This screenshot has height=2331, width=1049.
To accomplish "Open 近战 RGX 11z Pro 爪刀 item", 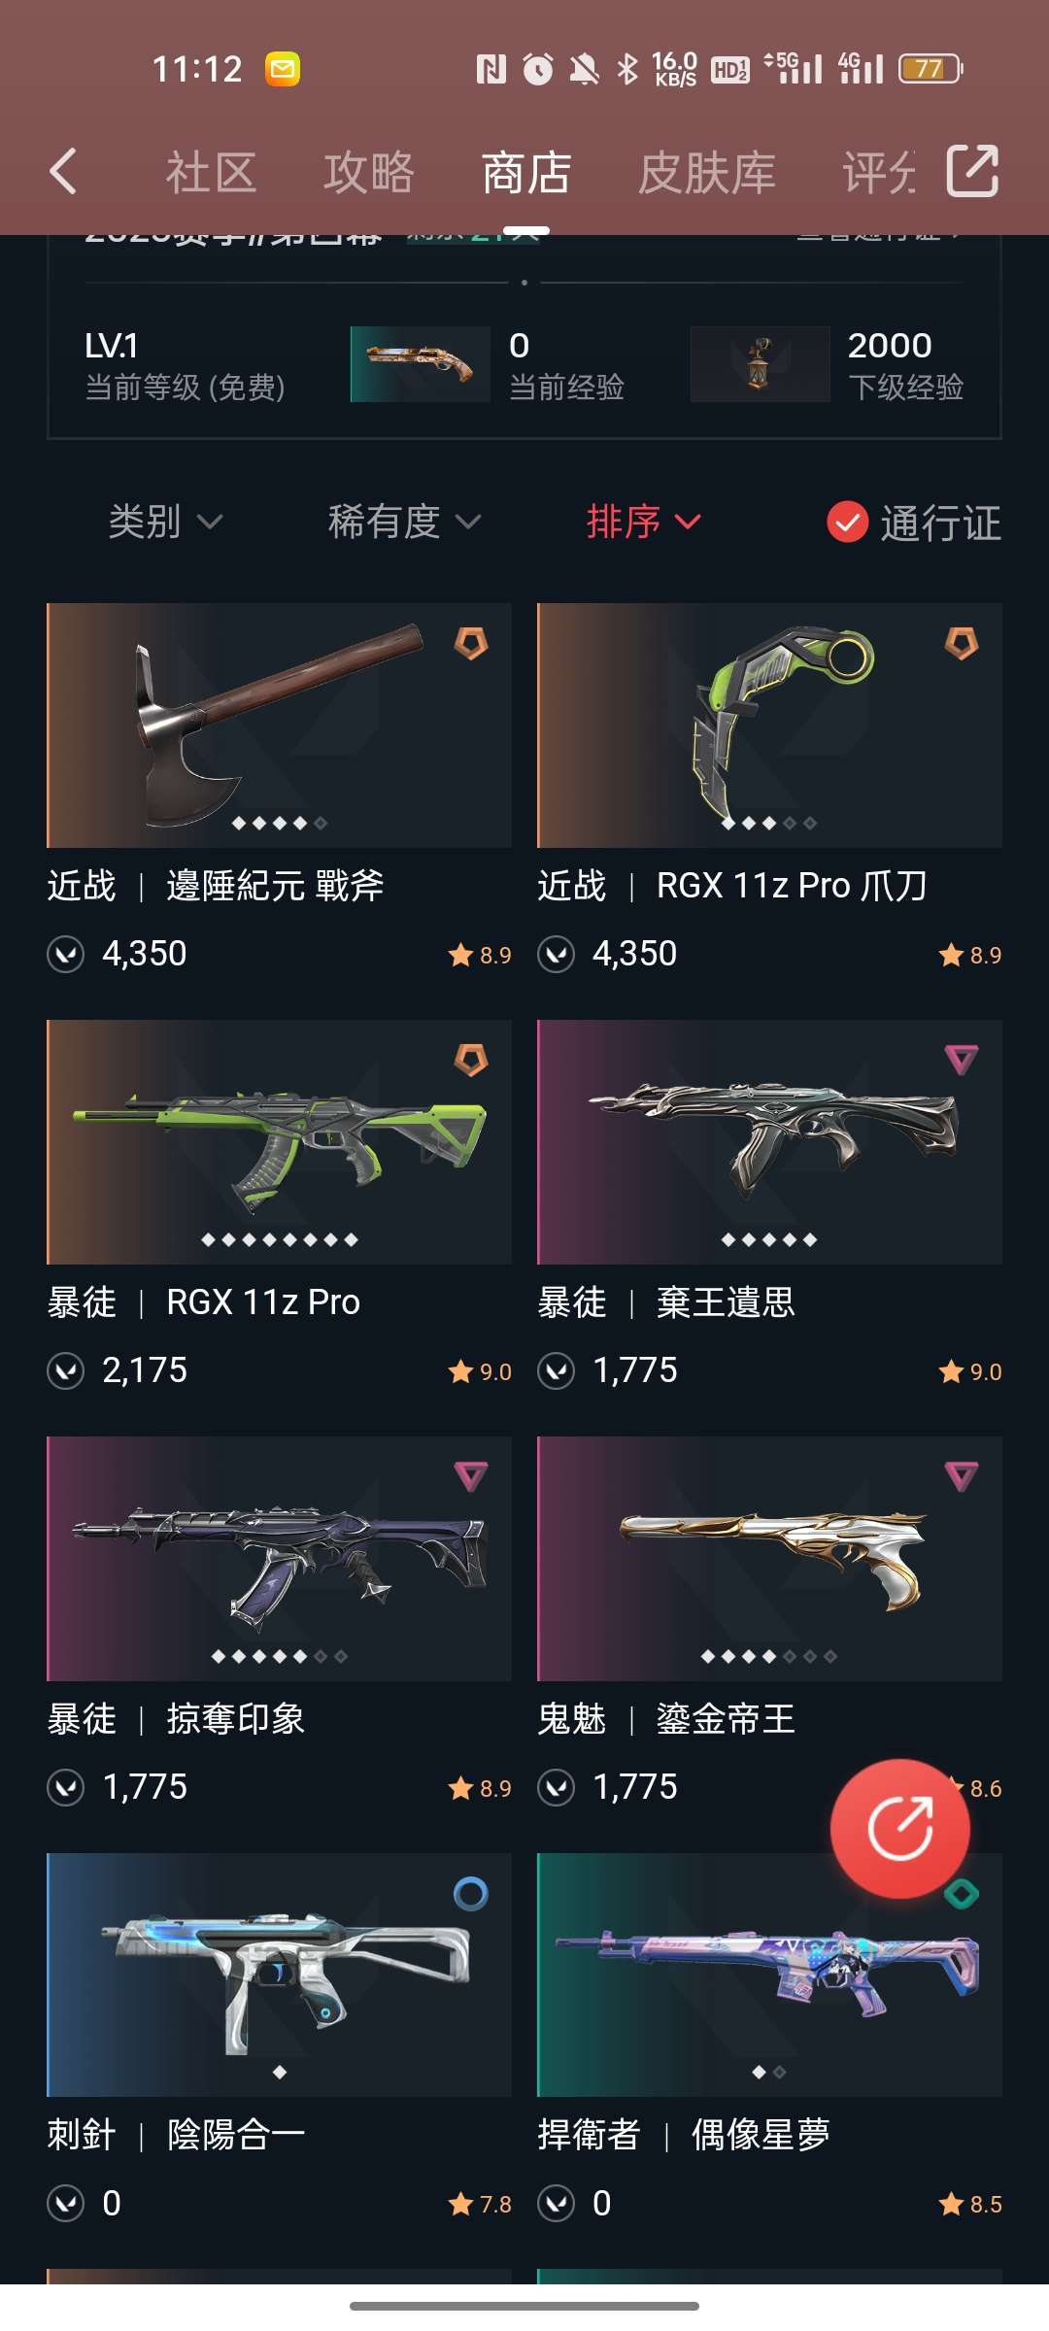I will (769, 789).
